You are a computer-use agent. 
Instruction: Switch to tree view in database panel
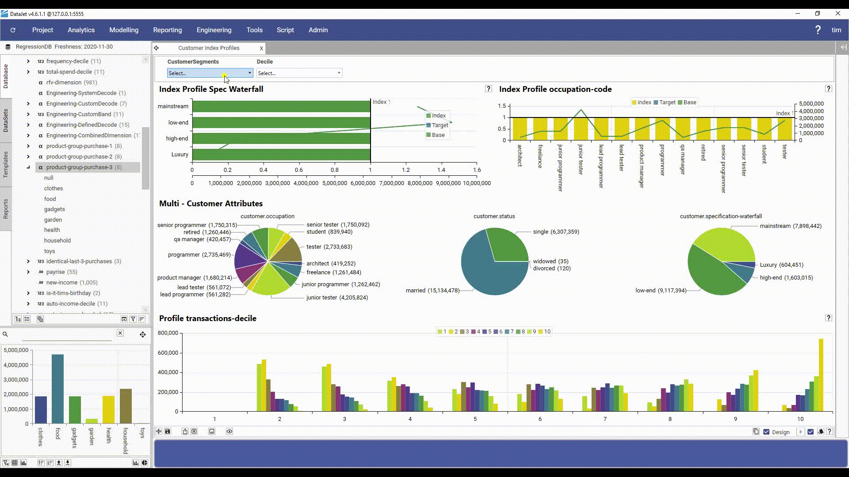(18, 319)
